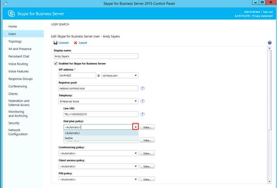Open Security in the sidebar
Screen dimensions: 277x188
[x=14, y=123]
